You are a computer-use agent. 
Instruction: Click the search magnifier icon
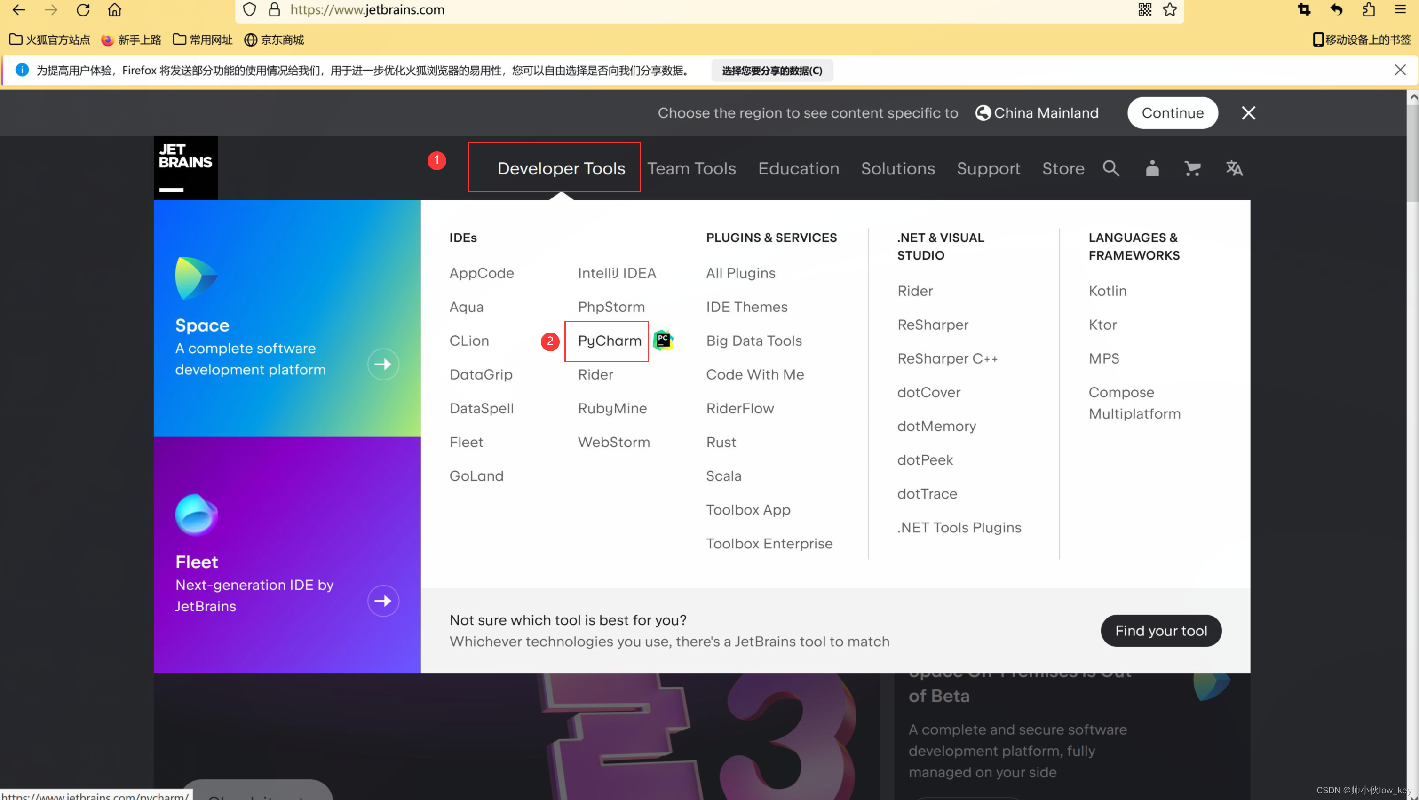tap(1111, 167)
